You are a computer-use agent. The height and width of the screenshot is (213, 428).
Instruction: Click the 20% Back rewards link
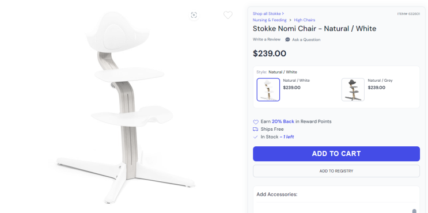click(x=283, y=121)
